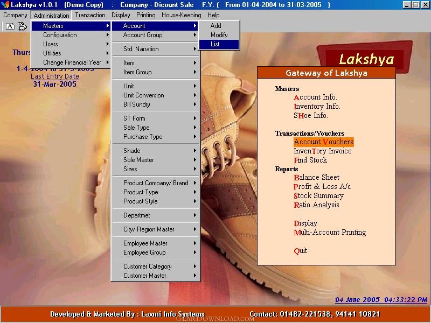Screen dimensions: 431x323
Task: Open InvenTory Invoice in Gateway panel
Action: pos(323,151)
